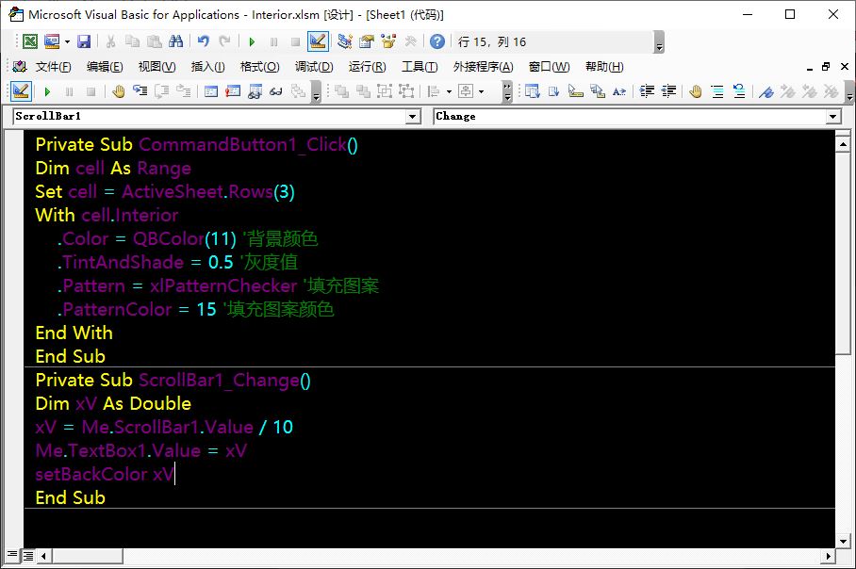Expand Debug toolbar options arrow
This screenshot has height=569, width=856.
coord(316,91)
